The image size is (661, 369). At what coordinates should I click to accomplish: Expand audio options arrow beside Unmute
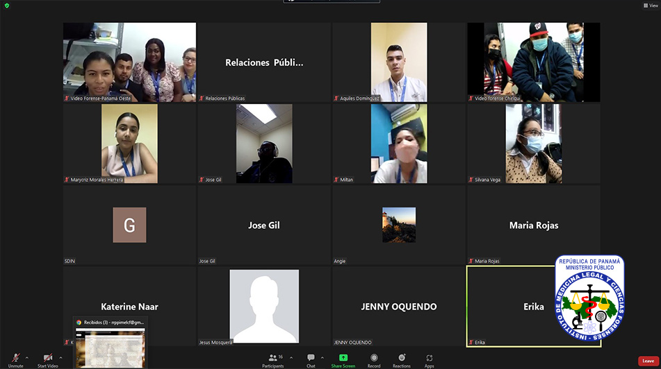pyautogui.click(x=27, y=358)
